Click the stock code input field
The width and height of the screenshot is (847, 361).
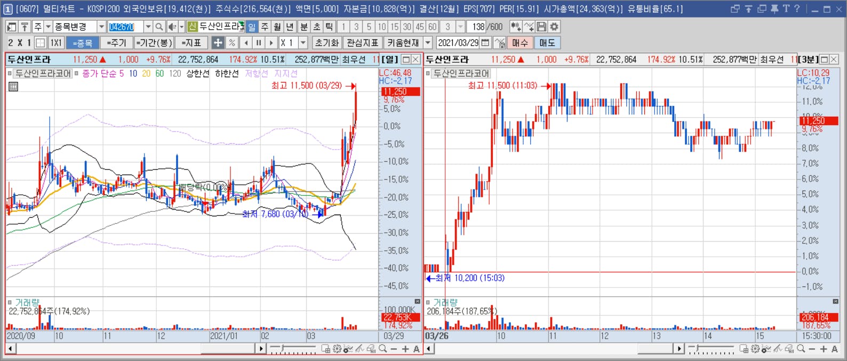pos(126,27)
